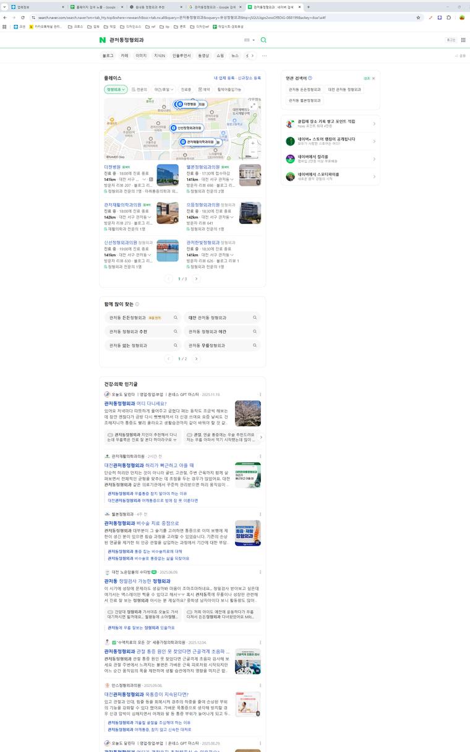This screenshot has width=470, height=752.
Task: Close the 연관 검색어 panel
Action: 374,79
